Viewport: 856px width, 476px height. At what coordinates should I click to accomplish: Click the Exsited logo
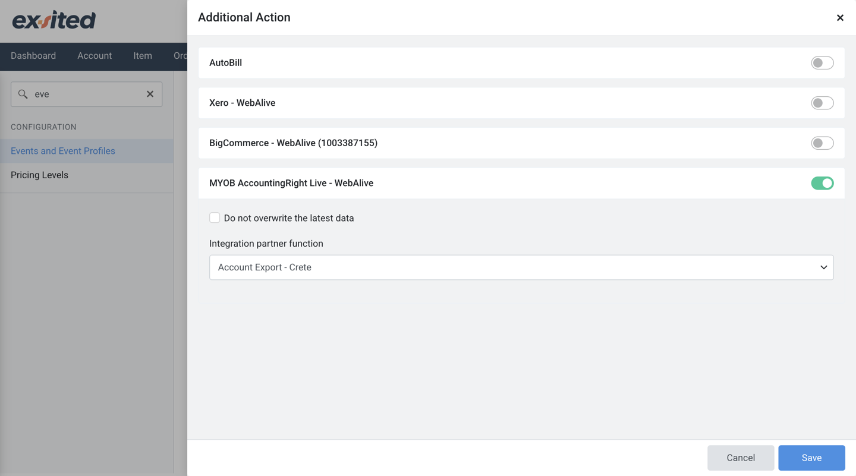pyautogui.click(x=53, y=20)
